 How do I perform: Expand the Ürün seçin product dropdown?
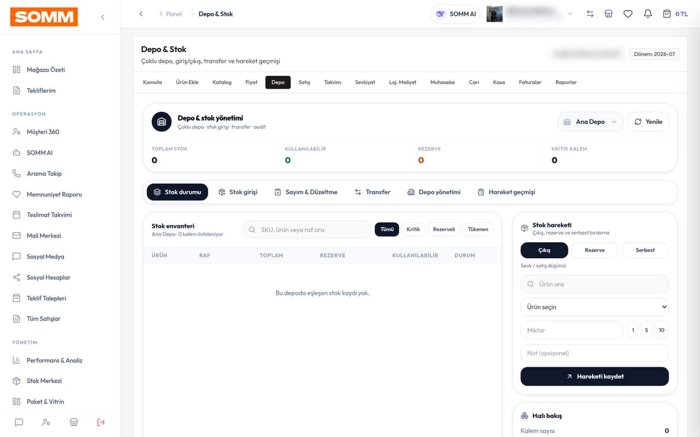594,307
